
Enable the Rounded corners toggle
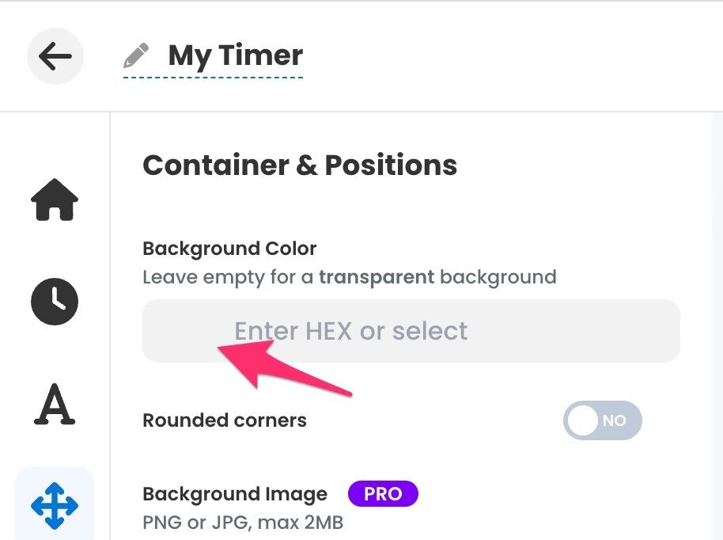(x=603, y=420)
